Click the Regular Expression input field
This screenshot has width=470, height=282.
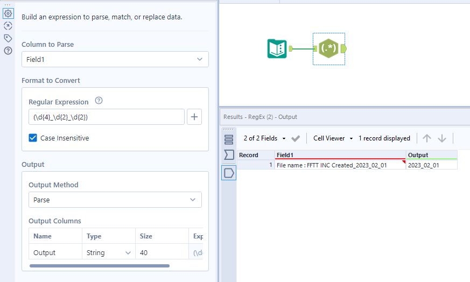pyautogui.click(x=106, y=117)
